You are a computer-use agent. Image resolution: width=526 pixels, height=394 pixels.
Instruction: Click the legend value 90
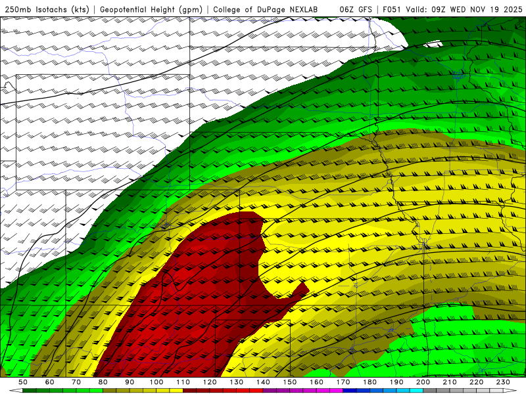(130, 382)
